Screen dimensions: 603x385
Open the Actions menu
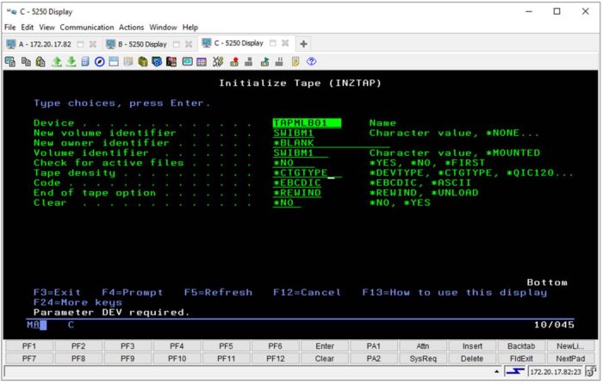pos(132,28)
